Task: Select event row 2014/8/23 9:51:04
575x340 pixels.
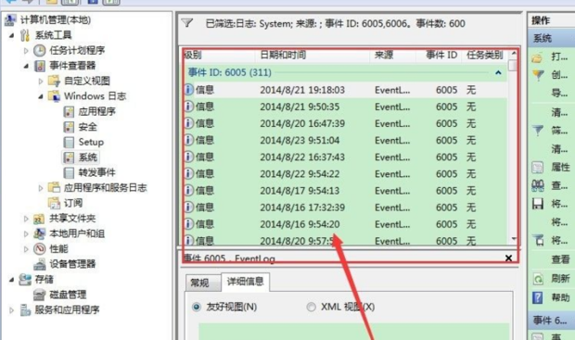Action: click(345, 140)
